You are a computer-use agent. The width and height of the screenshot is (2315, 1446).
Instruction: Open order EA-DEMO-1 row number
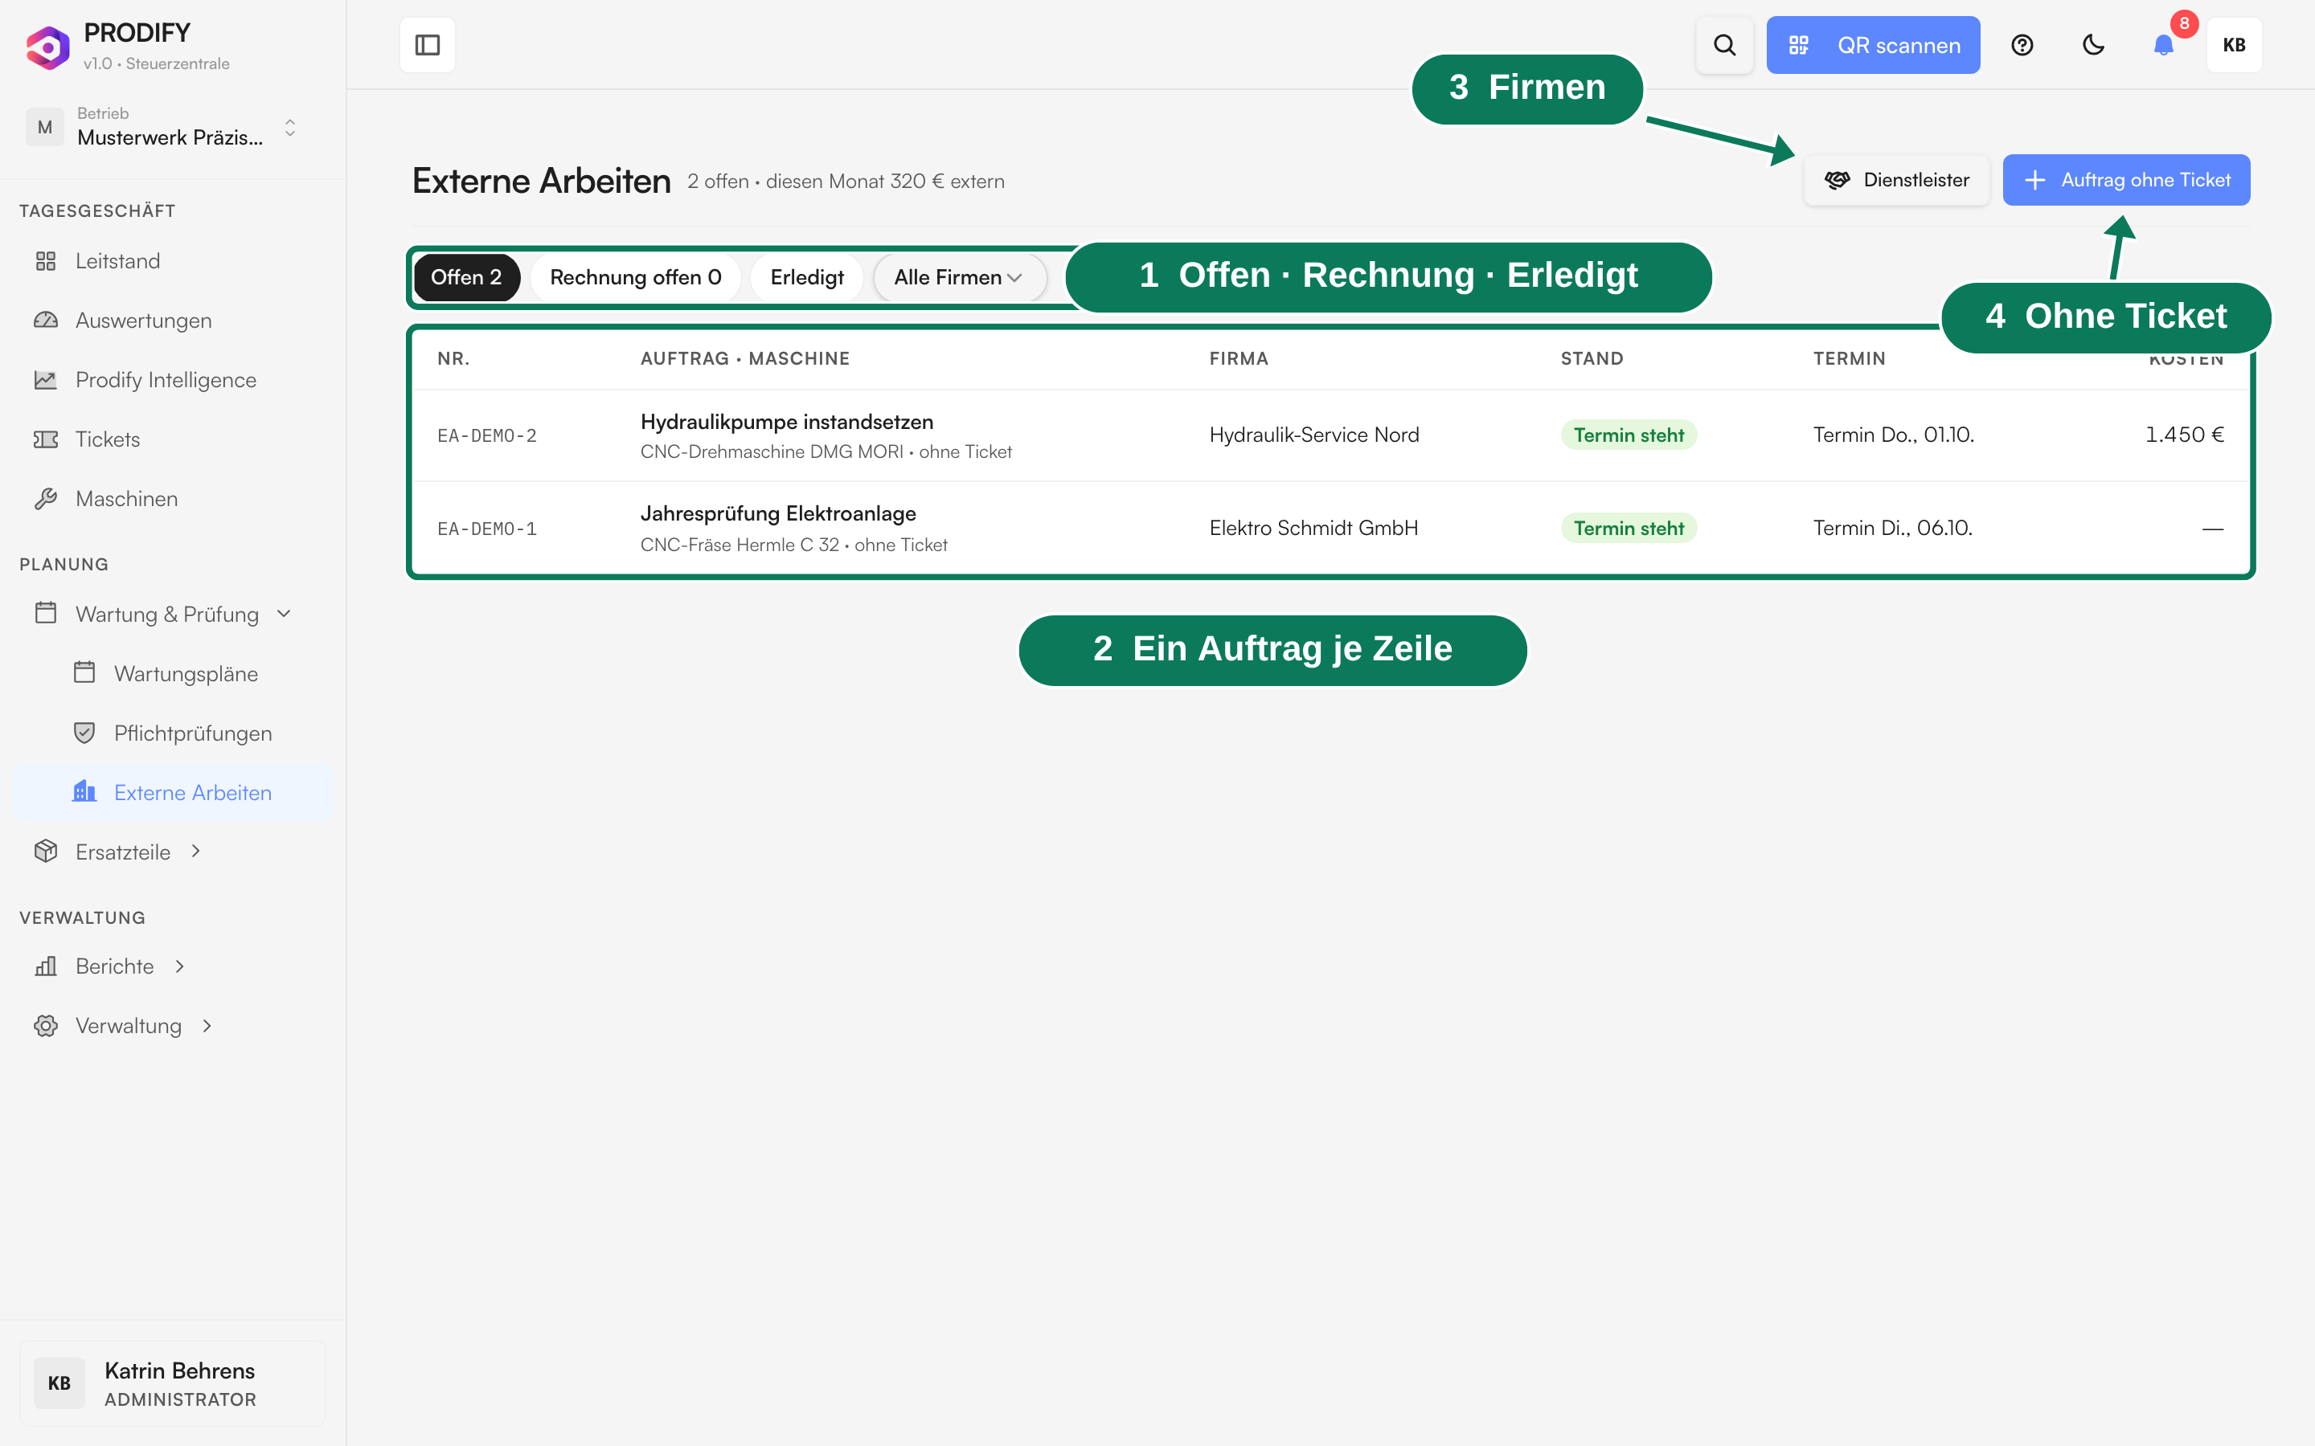click(x=487, y=529)
